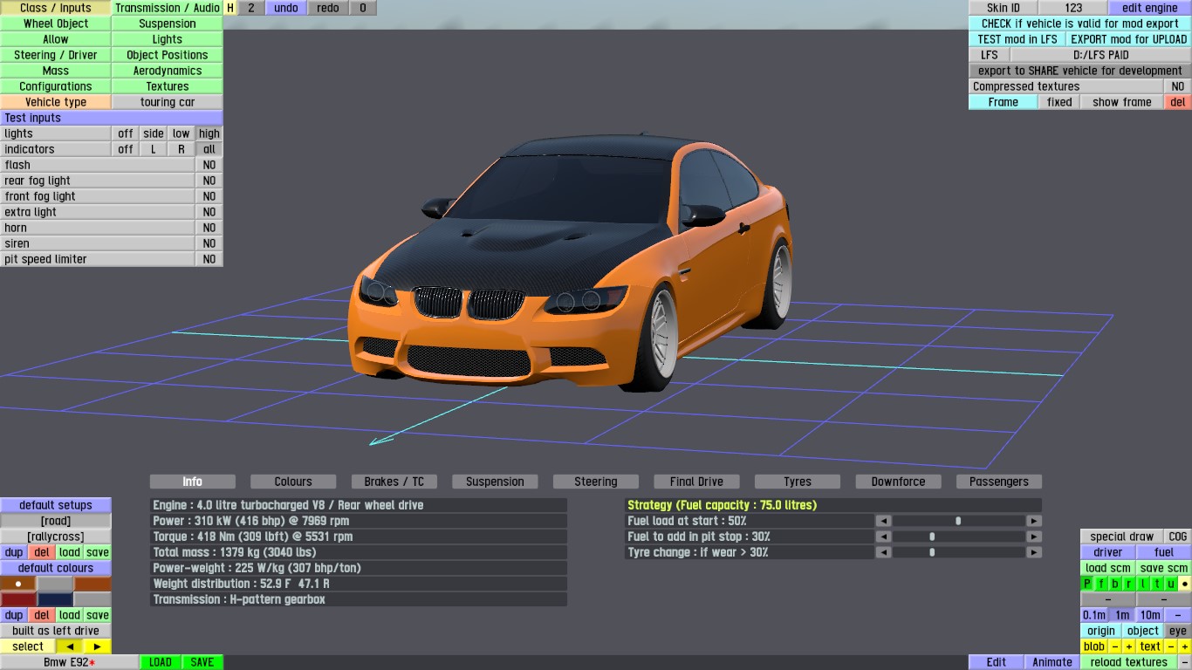Toggle the horn test input

pos(209,228)
